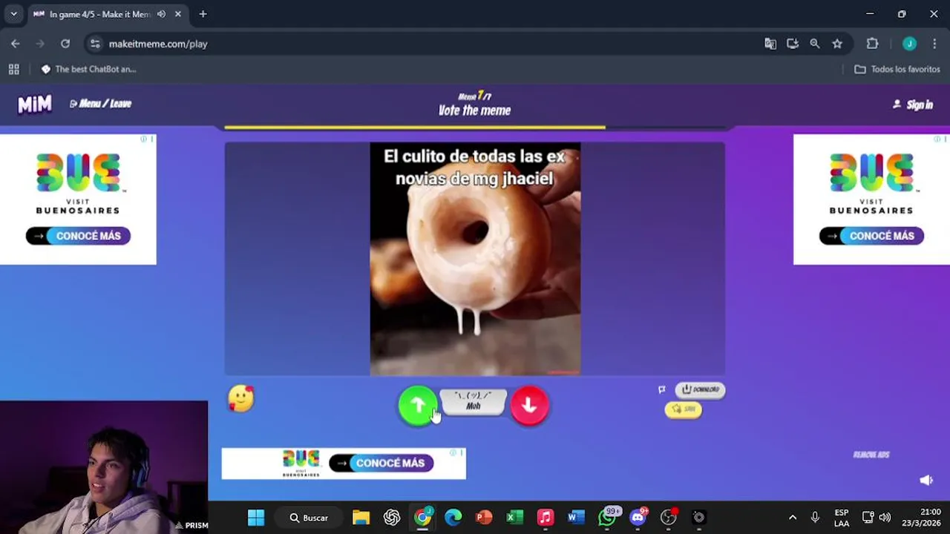
Task: Close the Make it Meme tab
Action: (x=178, y=14)
